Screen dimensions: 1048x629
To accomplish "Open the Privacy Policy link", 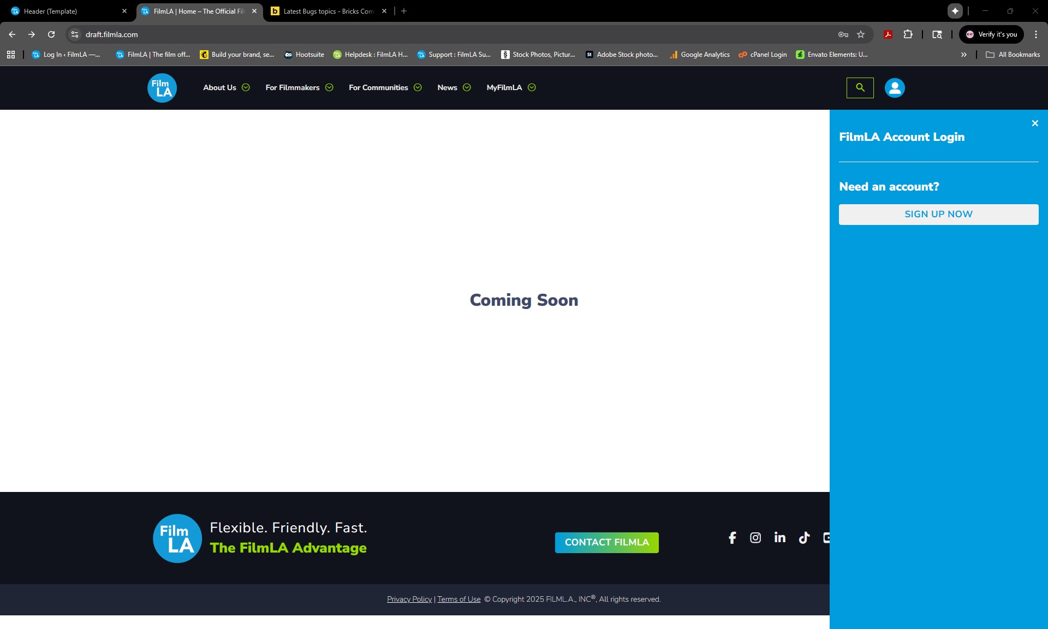I will pos(409,599).
